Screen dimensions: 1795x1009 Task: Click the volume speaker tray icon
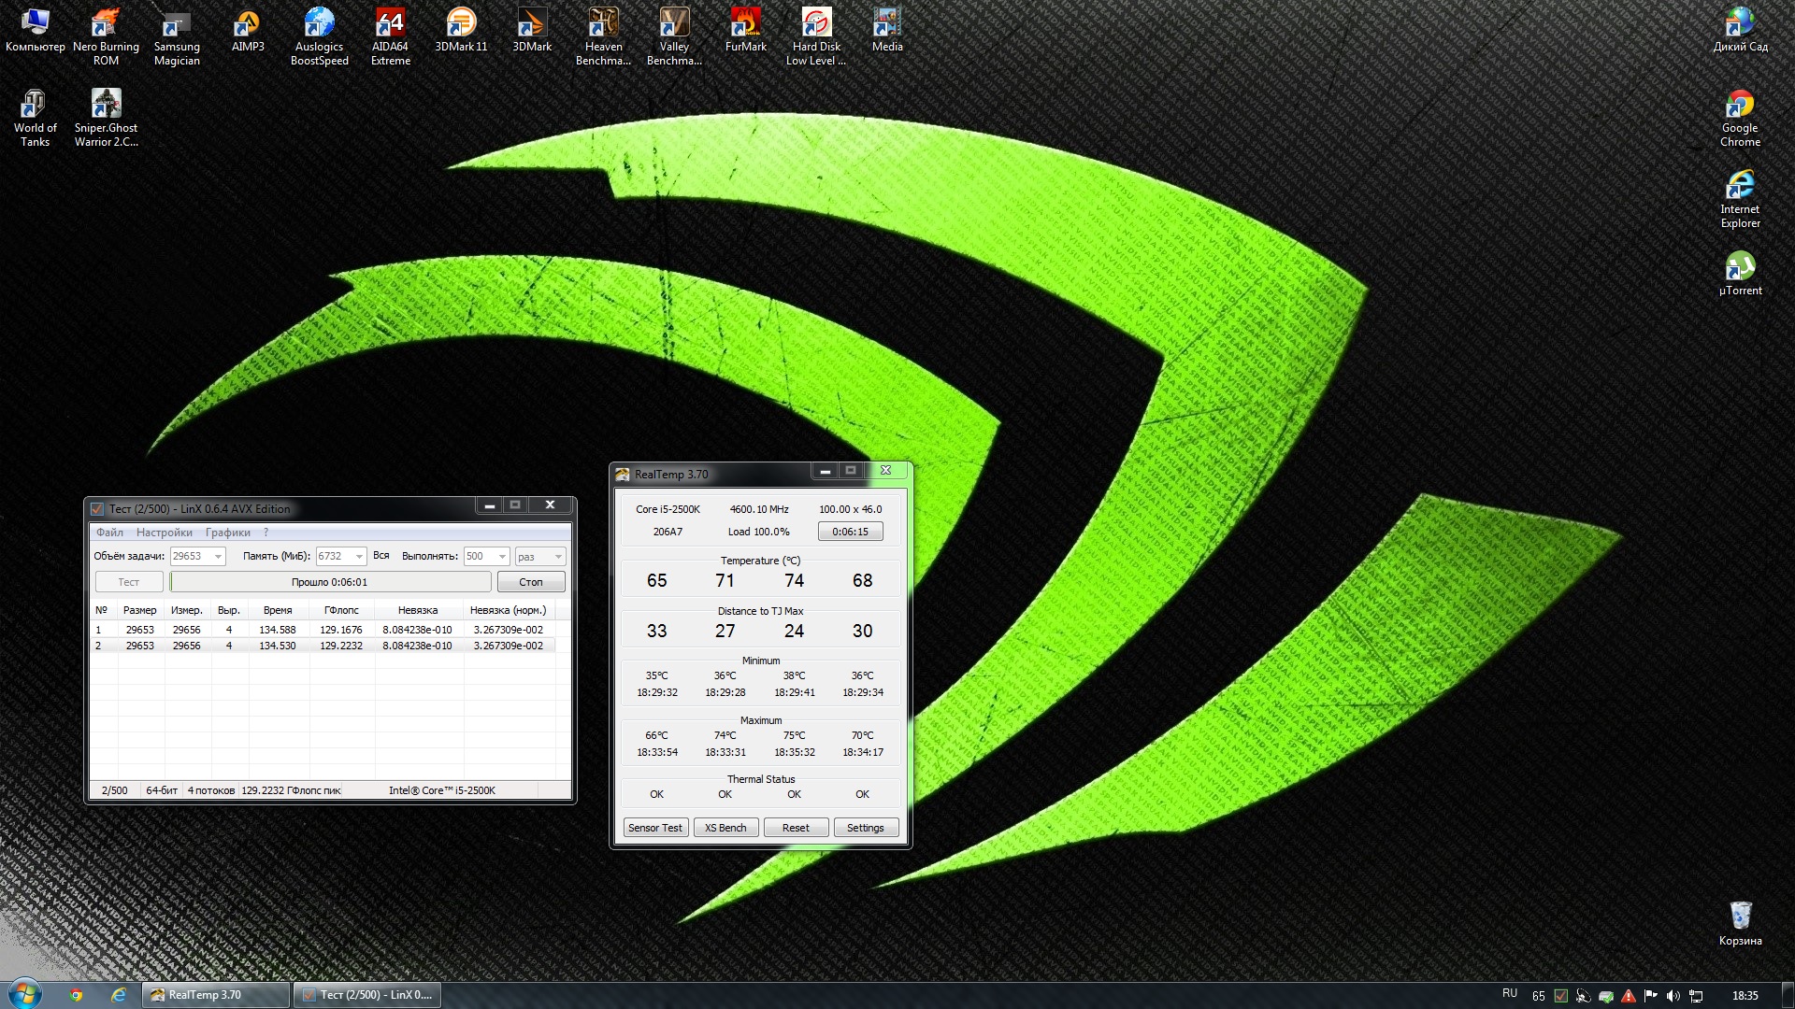pyautogui.click(x=1673, y=996)
